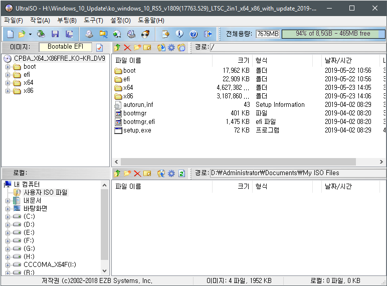This screenshot has width=387, height=286.
Task: Click the image path field showing /
Action: (x=298, y=47)
